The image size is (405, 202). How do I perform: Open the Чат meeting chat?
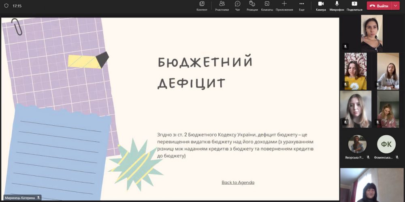point(238,6)
